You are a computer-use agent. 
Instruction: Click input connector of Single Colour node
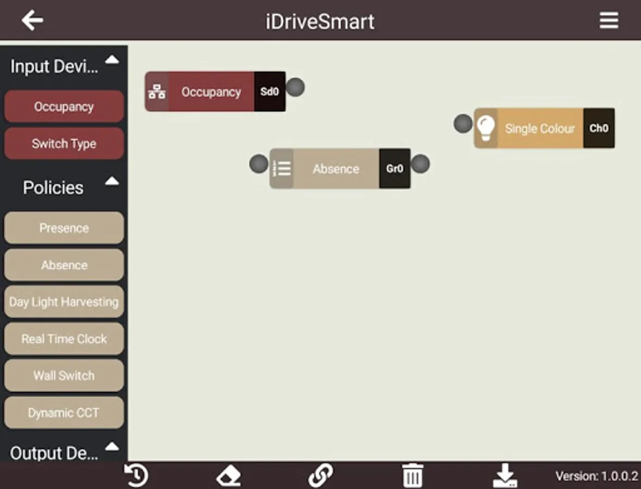click(463, 123)
